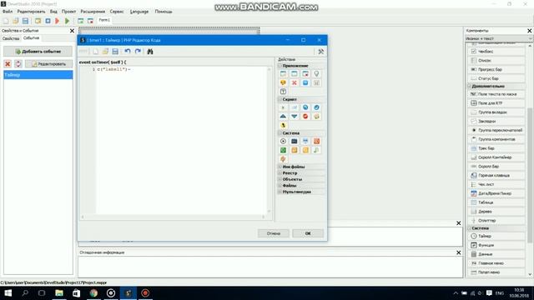Confirm code with the OK button
This screenshot has height=300, width=534.
(x=308, y=233)
